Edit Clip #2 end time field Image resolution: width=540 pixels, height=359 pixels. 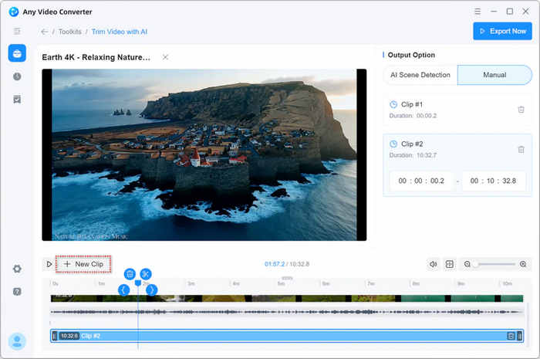(x=493, y=181)
